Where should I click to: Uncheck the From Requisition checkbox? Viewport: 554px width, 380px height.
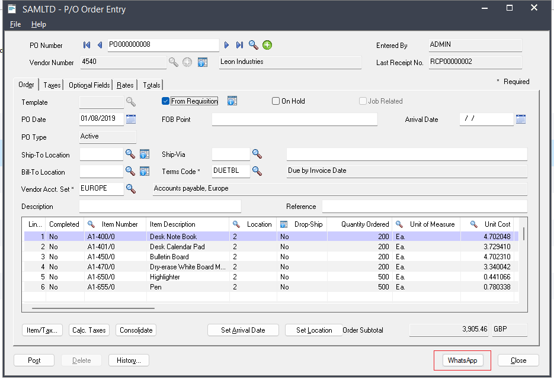tap(166, 101)
